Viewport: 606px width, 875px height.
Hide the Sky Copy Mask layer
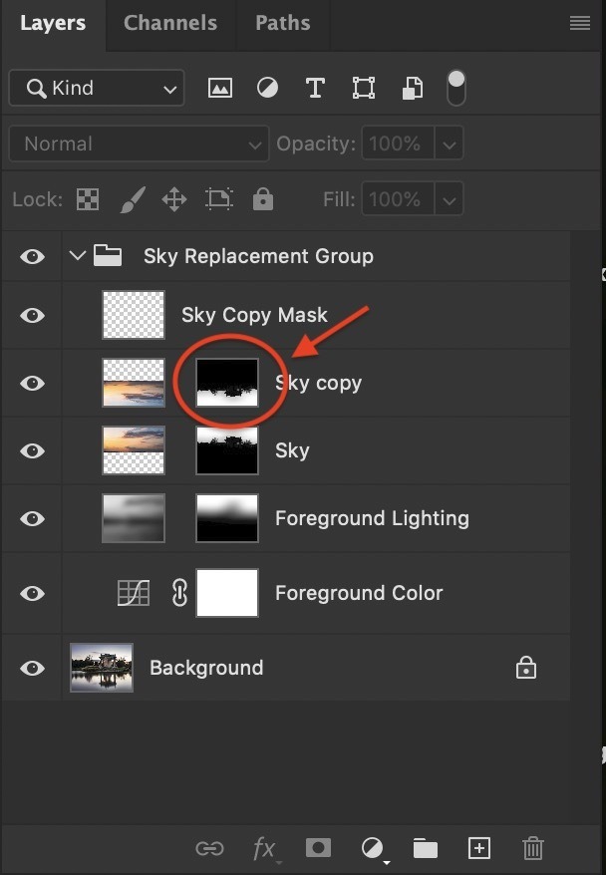[x=33, y=315]
